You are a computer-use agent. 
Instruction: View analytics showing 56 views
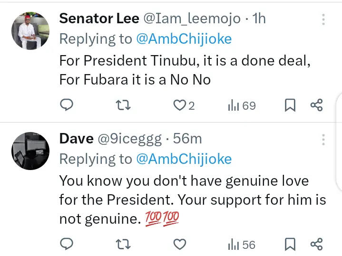point(242,245)
